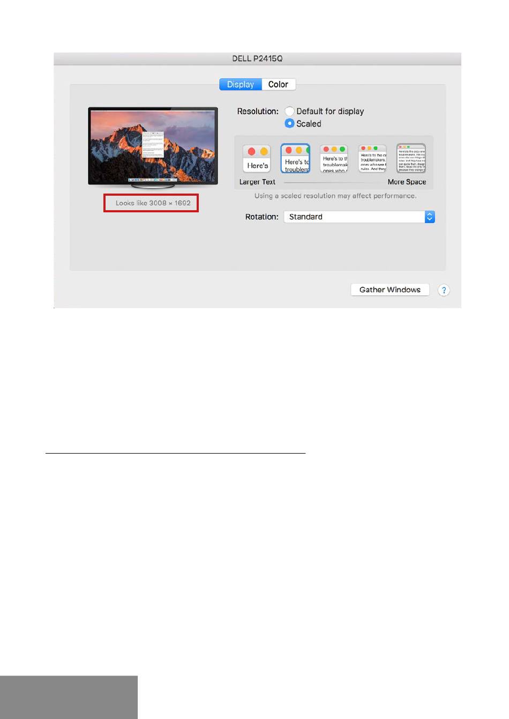Click the monitor preview image
The width and height of the screenshot is (509, 719).
(x=153, y=147)
